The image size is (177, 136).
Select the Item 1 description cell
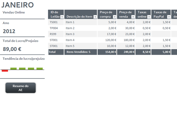(81, 22)
